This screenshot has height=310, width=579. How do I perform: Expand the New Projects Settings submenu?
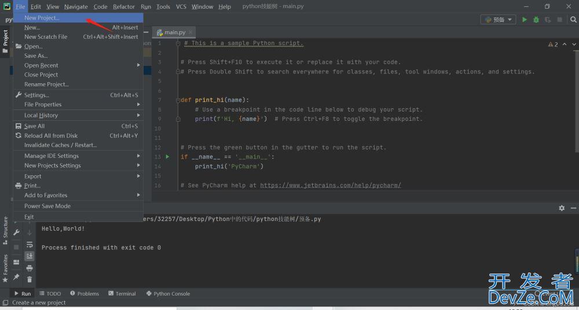pos(78,165)
